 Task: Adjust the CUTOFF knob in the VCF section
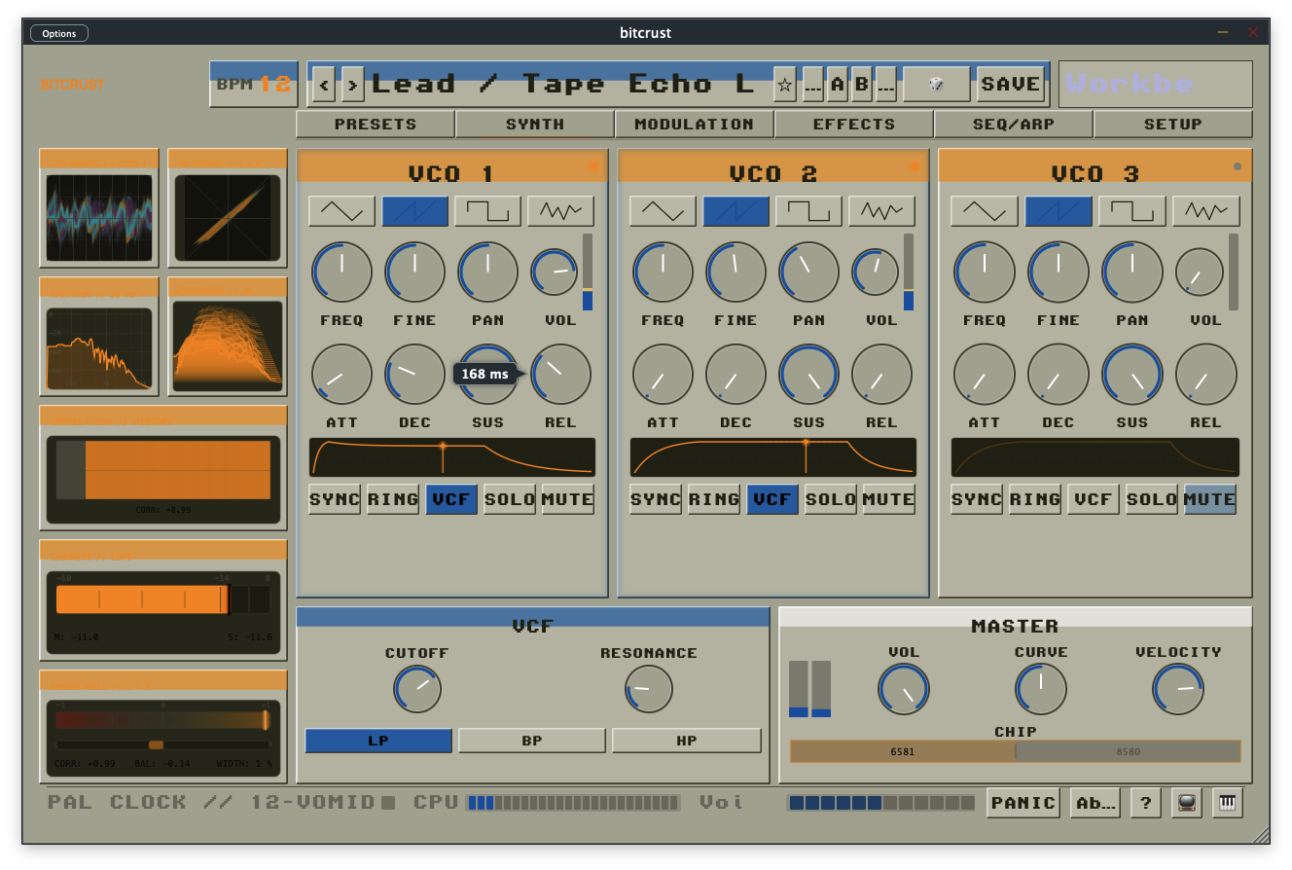pyautogui.click(x=417, y=689)
